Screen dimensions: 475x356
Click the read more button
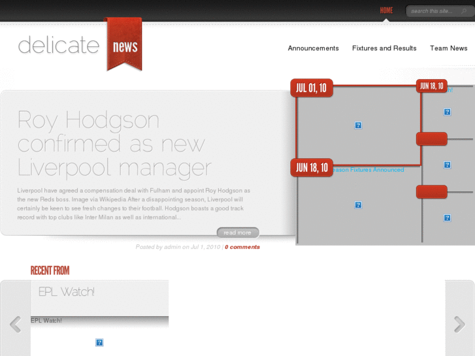(238, 233)
